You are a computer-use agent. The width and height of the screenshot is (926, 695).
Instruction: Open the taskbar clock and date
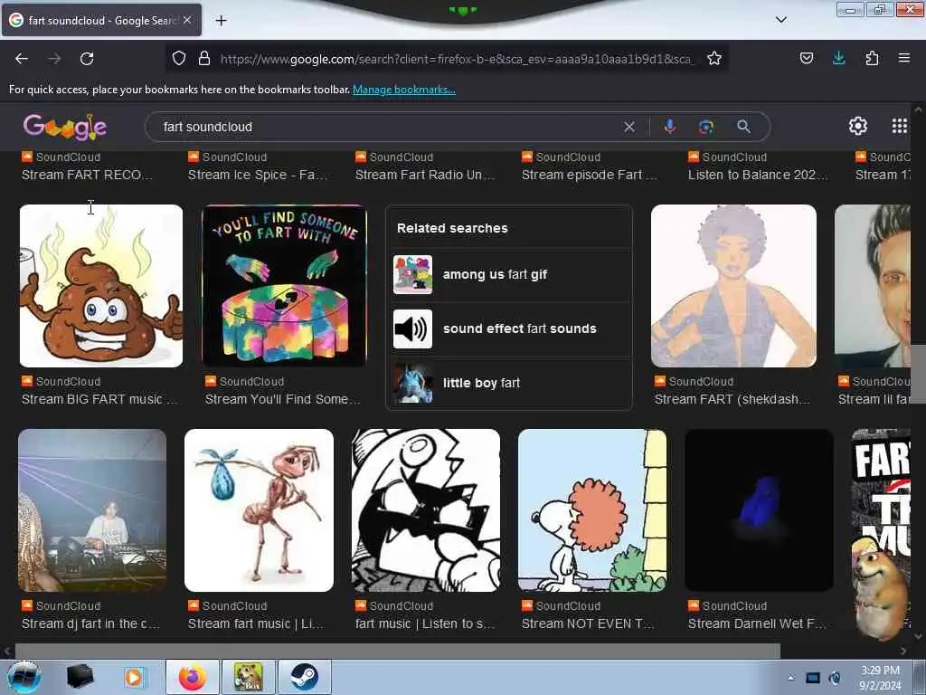coord(880,678)
